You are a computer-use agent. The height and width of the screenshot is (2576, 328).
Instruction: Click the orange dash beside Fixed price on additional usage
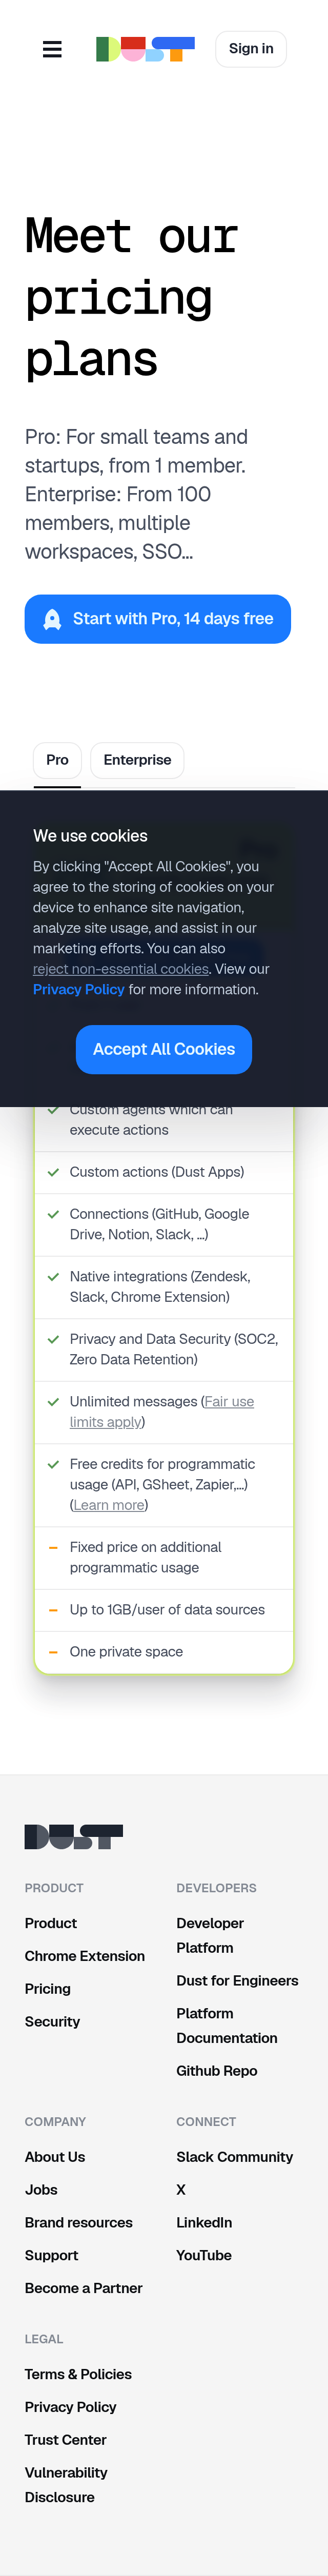[x=54, y=1547]
